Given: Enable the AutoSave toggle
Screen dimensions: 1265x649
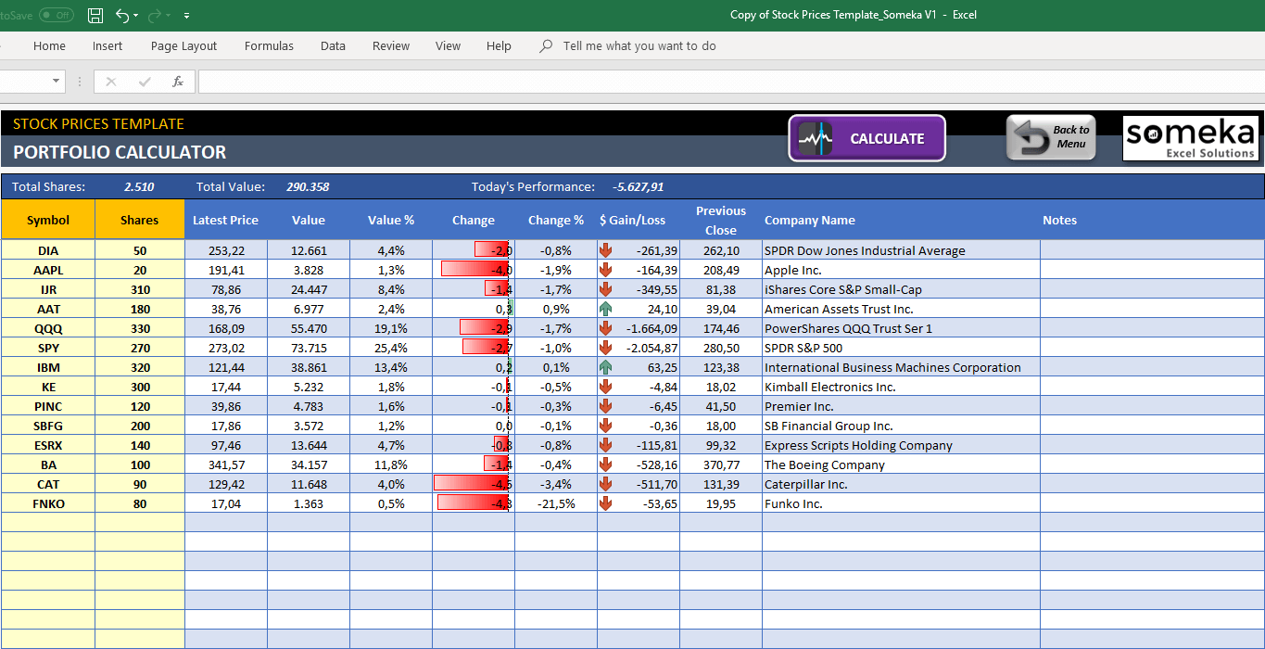Looking at the screenshot, I should click(x=57, y=16).
